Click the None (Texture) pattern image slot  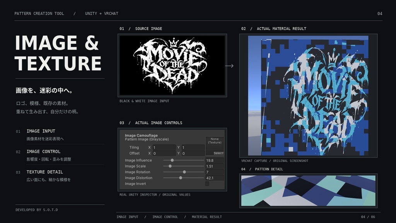click(215, 146)
